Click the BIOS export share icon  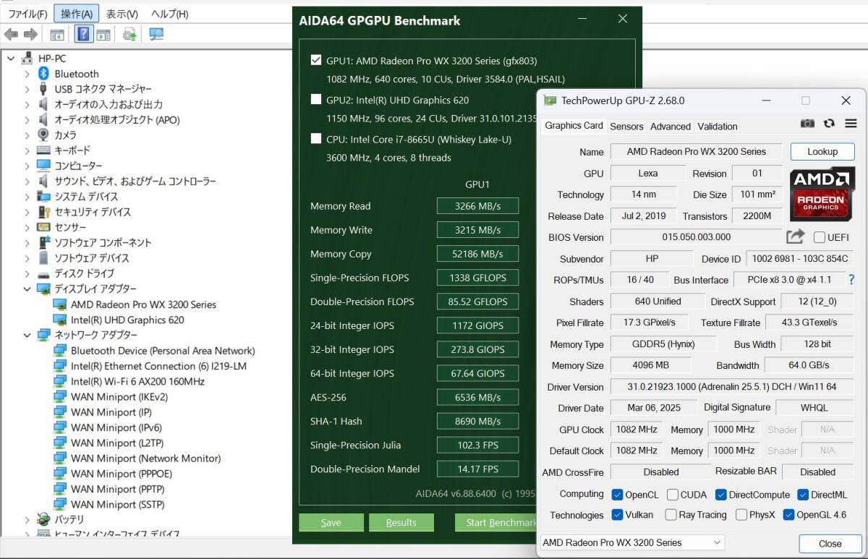pyautogui.click(x=795, y=236)
